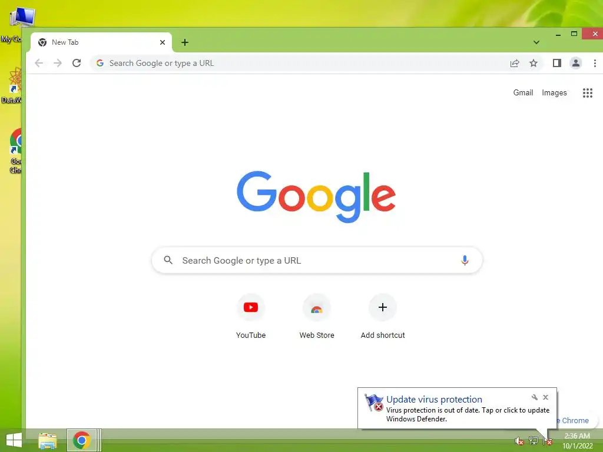Select the New Tab tab

[x=101, y=42]
